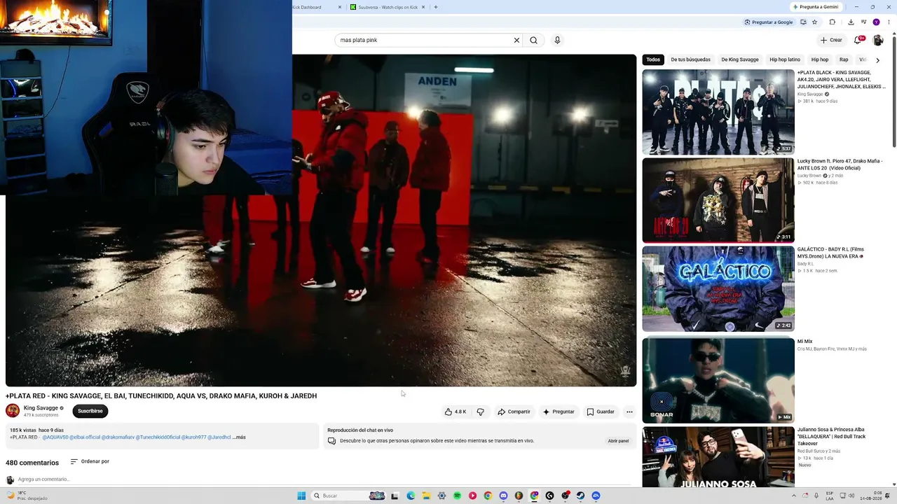
Task: Click Pregunta a Gemini button
Action: coord(816,7)
